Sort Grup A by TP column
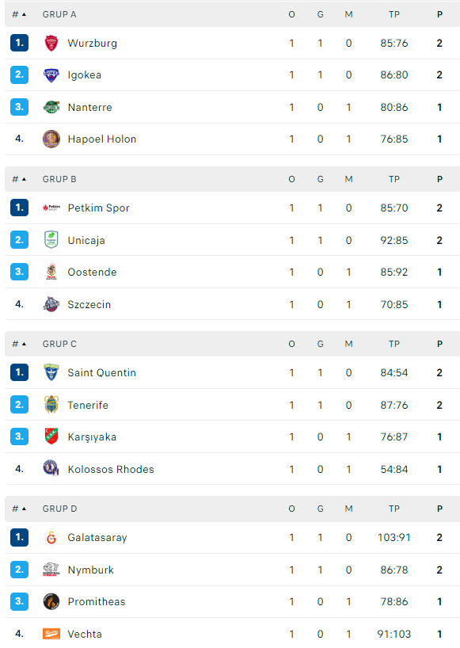This screenshot has width=460, height=648. [394, 14]
